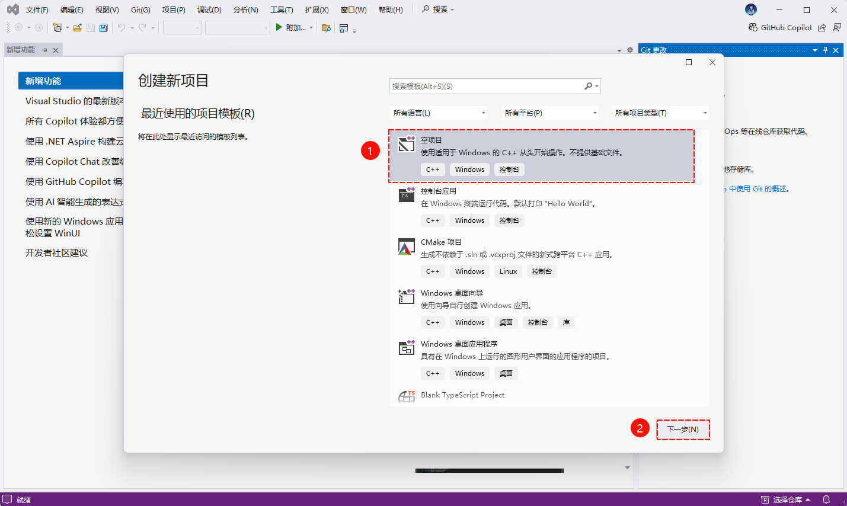
Task: Expand the 所有平台(P) dropdown
Action: point(550,113)
